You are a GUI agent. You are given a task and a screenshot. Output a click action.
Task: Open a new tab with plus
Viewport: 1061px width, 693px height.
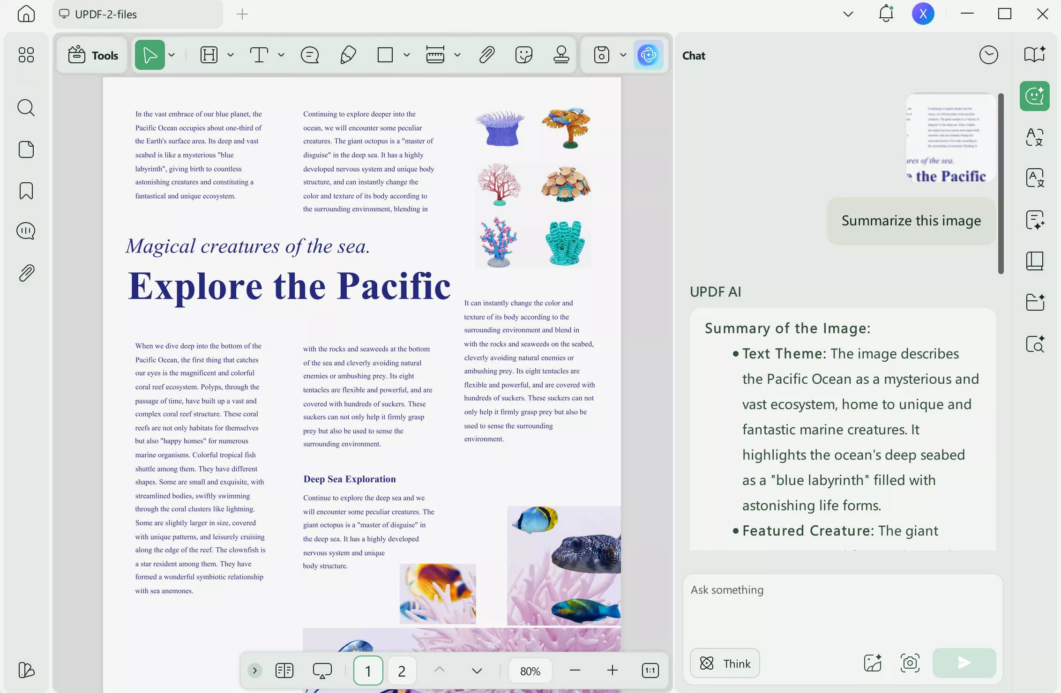242,14
